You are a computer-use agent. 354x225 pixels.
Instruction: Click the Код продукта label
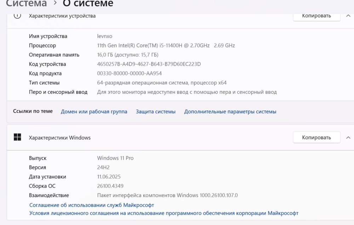point(45,74)
